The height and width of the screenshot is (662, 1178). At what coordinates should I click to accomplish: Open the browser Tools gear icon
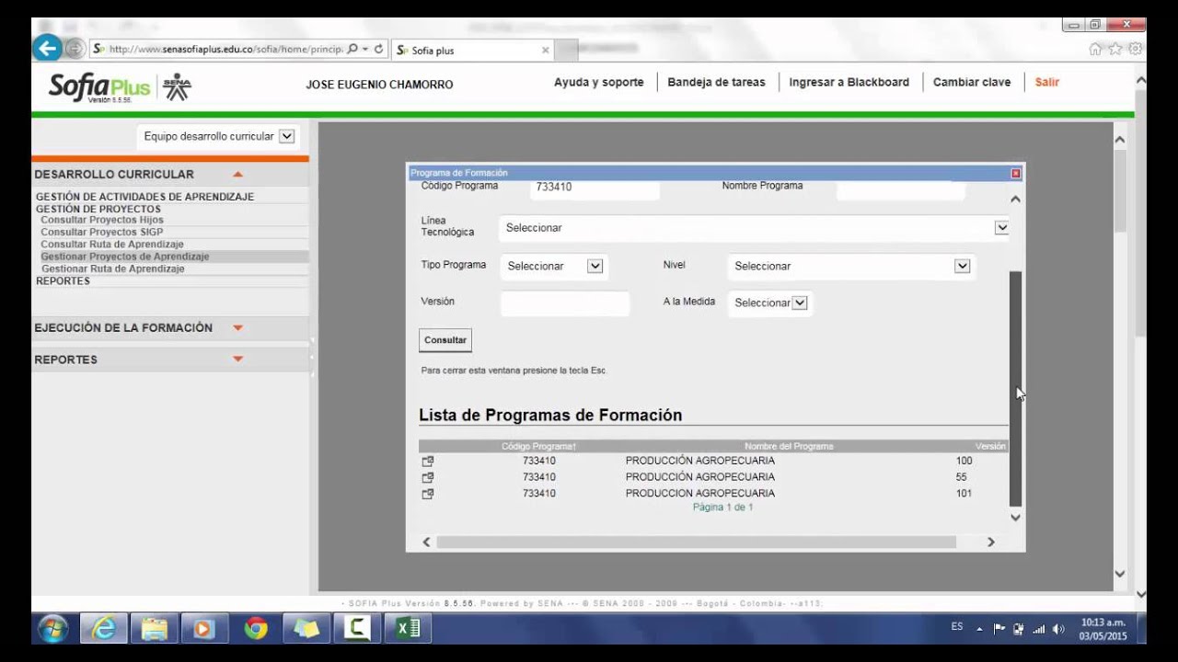[1135, 49]
